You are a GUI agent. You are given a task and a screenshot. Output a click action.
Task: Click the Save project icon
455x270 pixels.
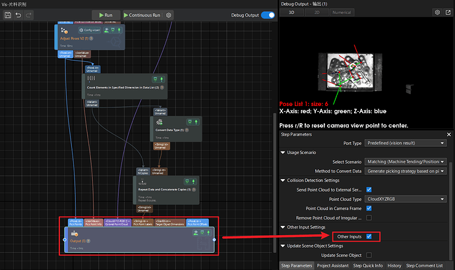click(x=7, y=14)
